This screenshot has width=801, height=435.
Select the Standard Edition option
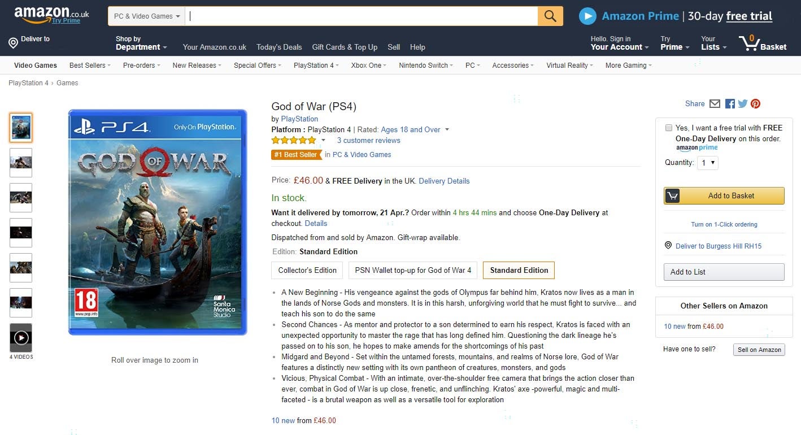[519, 270]
